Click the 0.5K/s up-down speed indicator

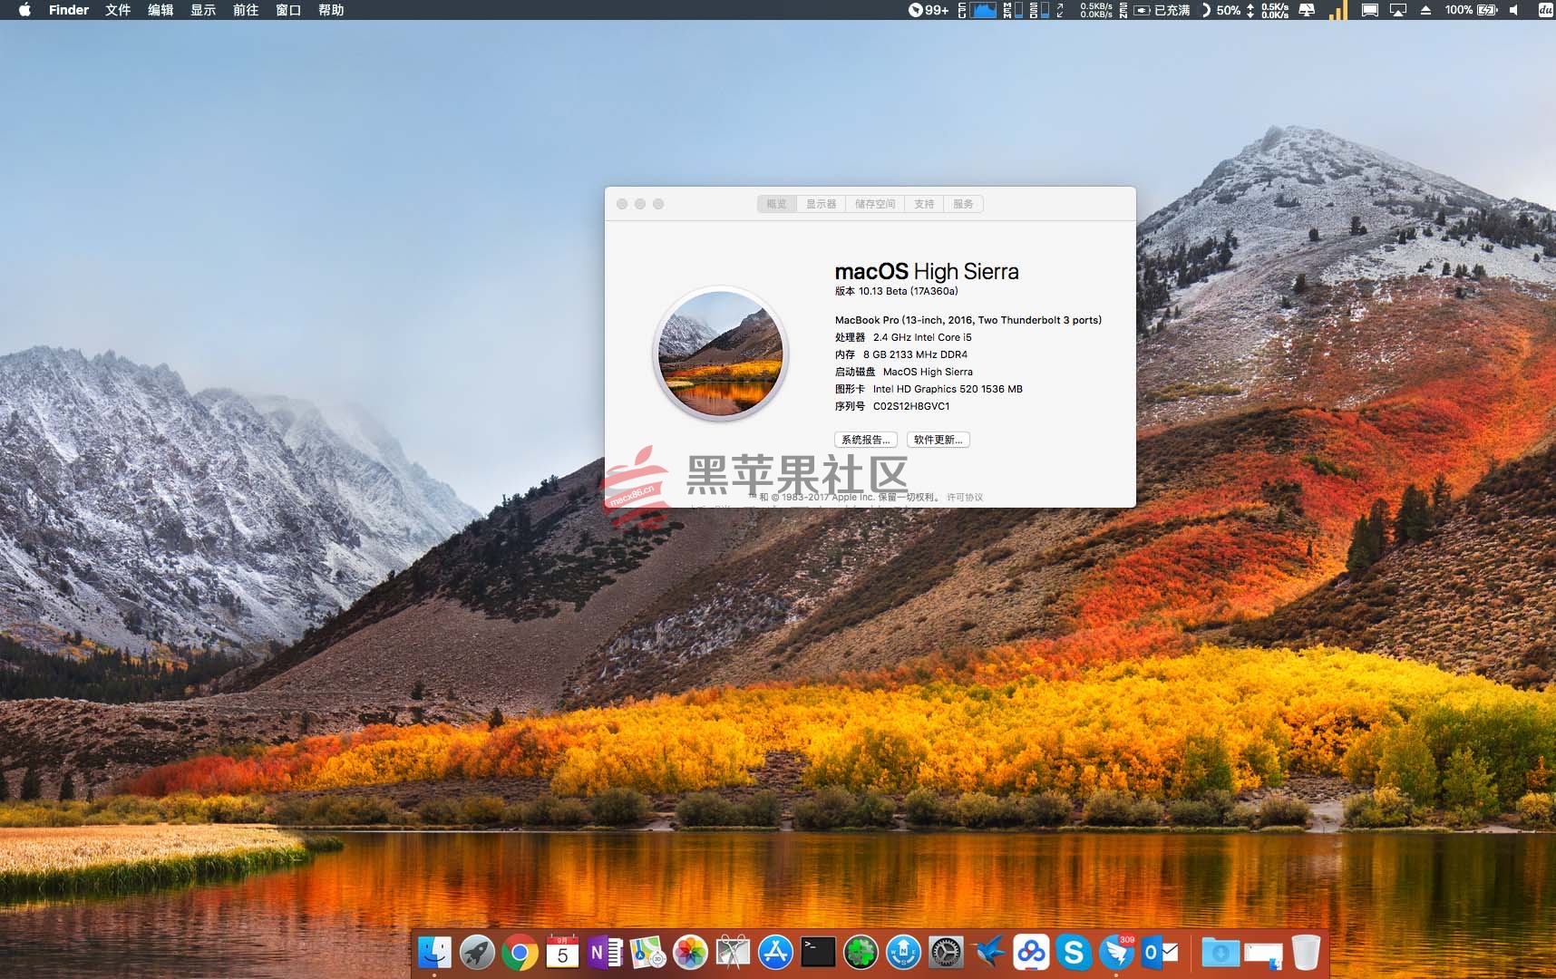click(x=1268, y=10)
